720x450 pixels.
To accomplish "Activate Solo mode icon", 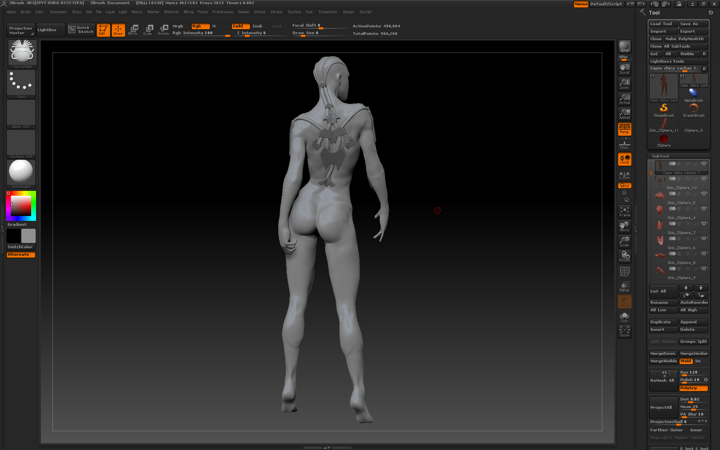I will tap(624, 317).
